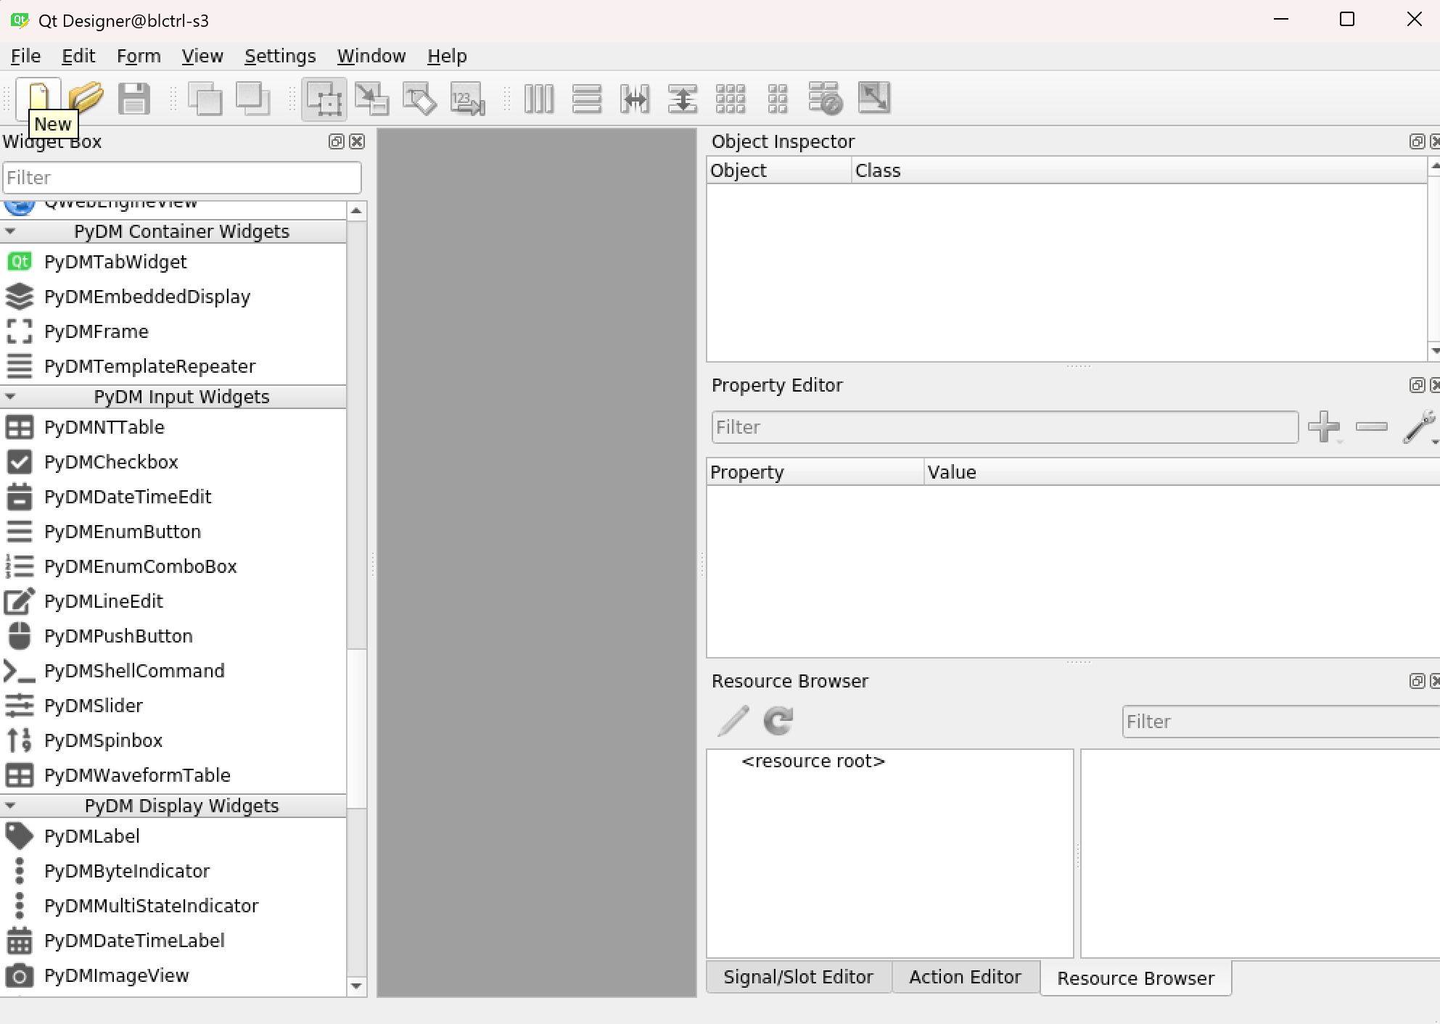
Task: Click the Open file folder icon
Action: click(x=86, y=98)
